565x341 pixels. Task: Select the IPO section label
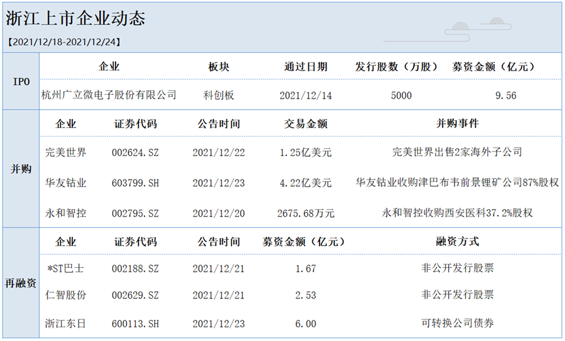tap(22, 82)
